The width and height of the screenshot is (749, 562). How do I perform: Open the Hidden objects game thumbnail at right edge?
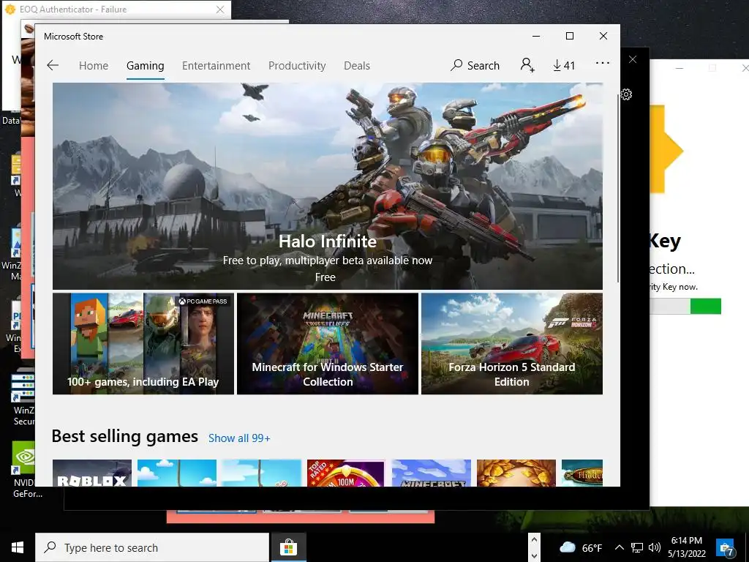tap(582, 473)
